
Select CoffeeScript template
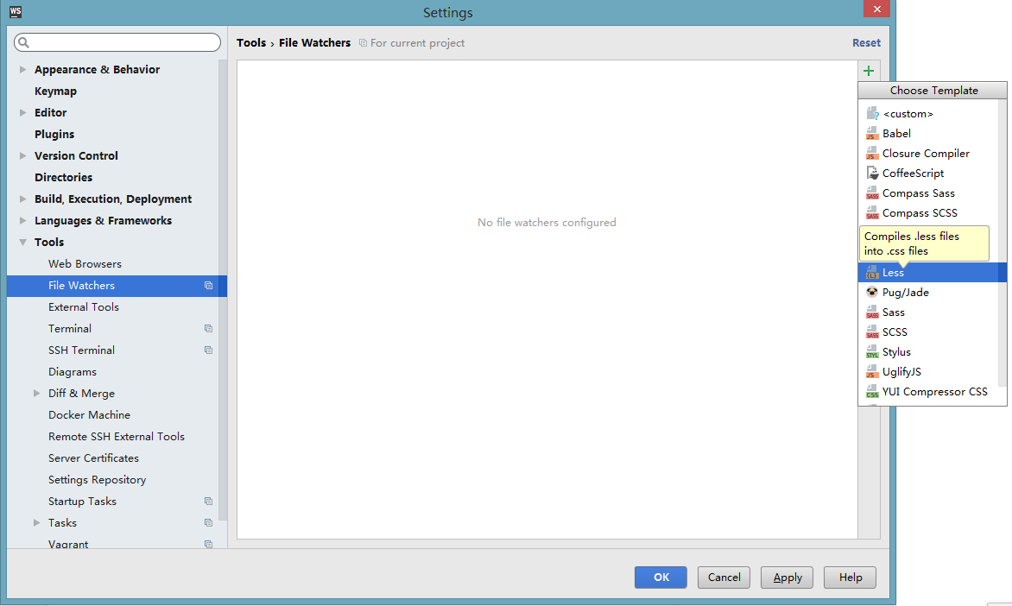[928, 174]
